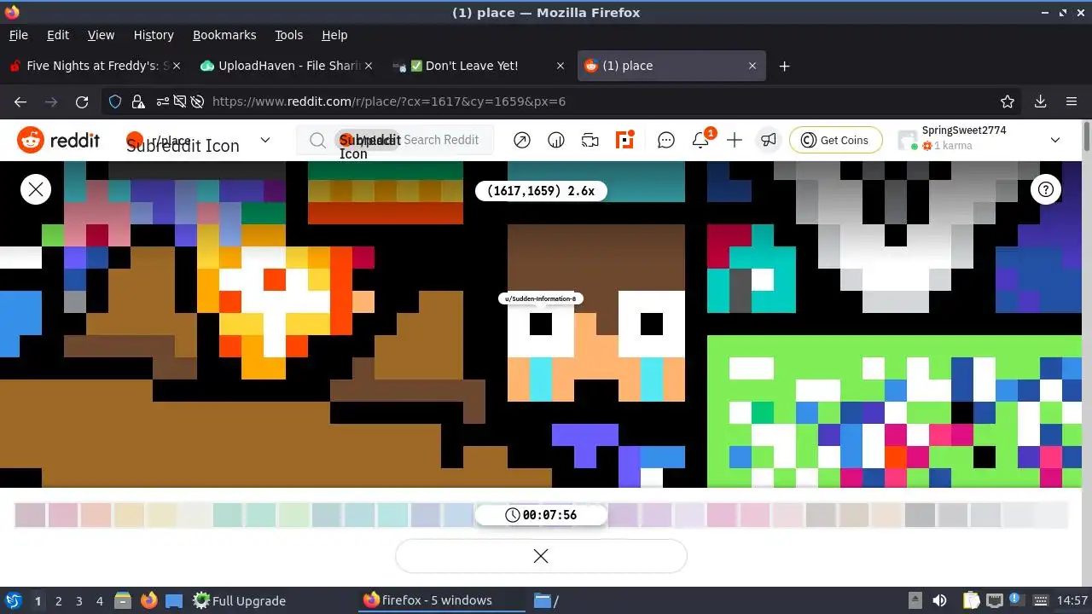Open the Popular feed icon
1092x614 pixels.
(x=522, y=141)
